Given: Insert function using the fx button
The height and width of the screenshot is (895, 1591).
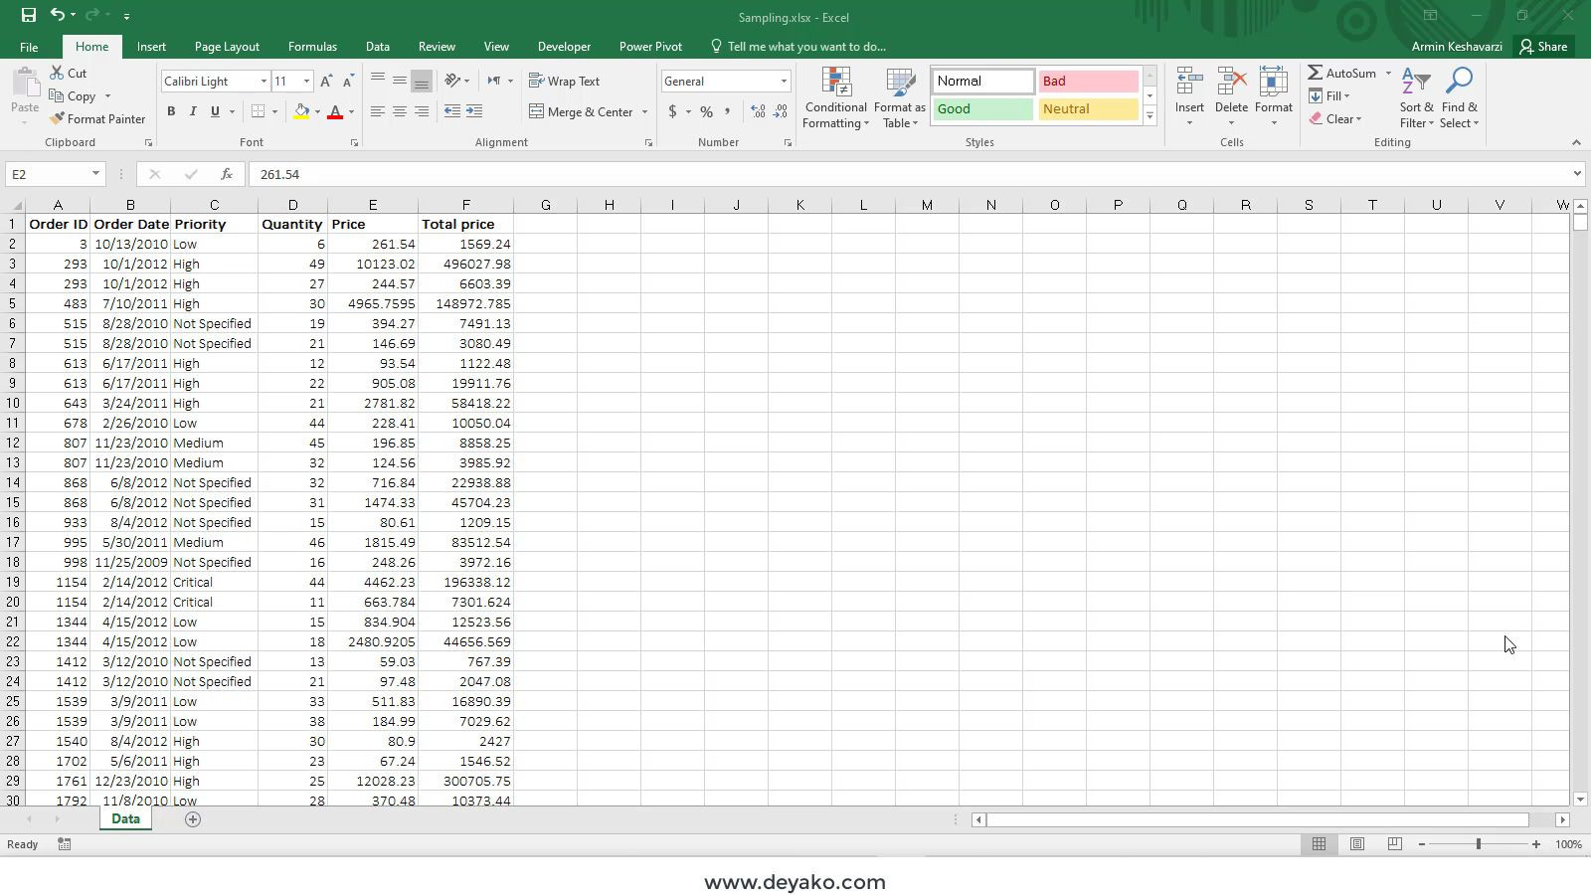Looking at the screenshot, I should pos(227,174).
